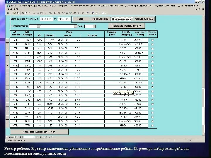The image size is (211, 158).
Task: Click the current-record selector with the arrow marker
Action: (x=7, y=66)
